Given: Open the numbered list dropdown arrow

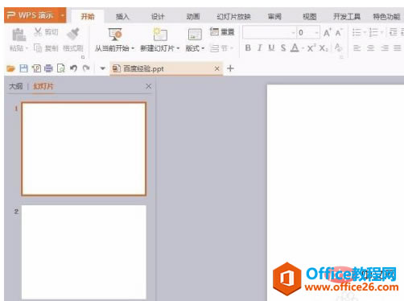Looking at the screenshot, I should click(x=381, y=33).
